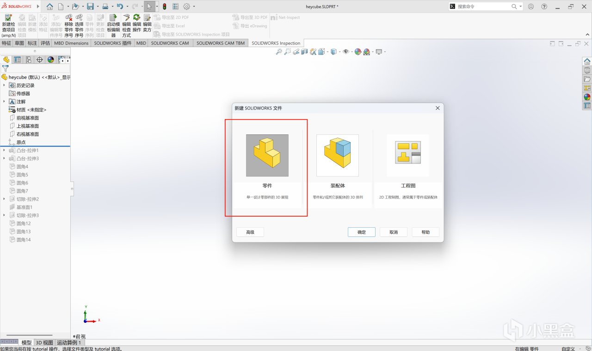Select the 装配体 assembly template thumbnail
This screenshot has height=351, width=592.
point(338,156)
